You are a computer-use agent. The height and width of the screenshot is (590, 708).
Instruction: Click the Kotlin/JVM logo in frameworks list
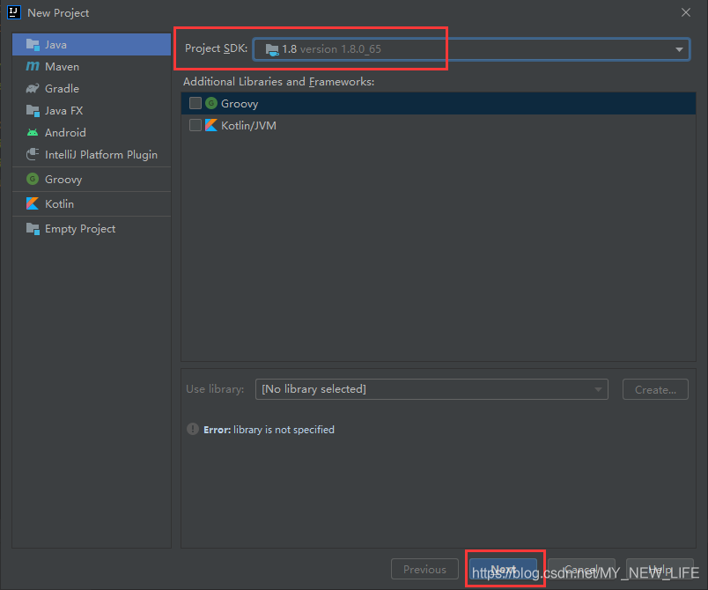pyautogui.click(x=210, y=126)
